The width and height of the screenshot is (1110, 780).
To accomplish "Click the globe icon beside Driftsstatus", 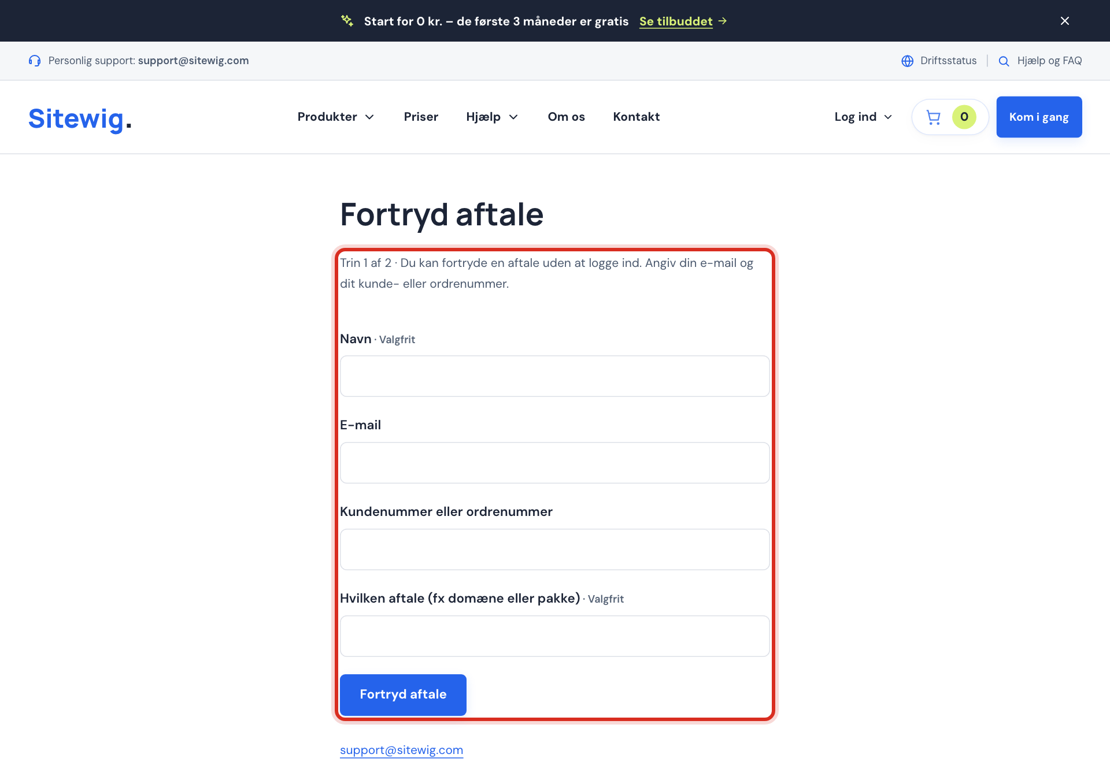I will (x=908, y=61).
